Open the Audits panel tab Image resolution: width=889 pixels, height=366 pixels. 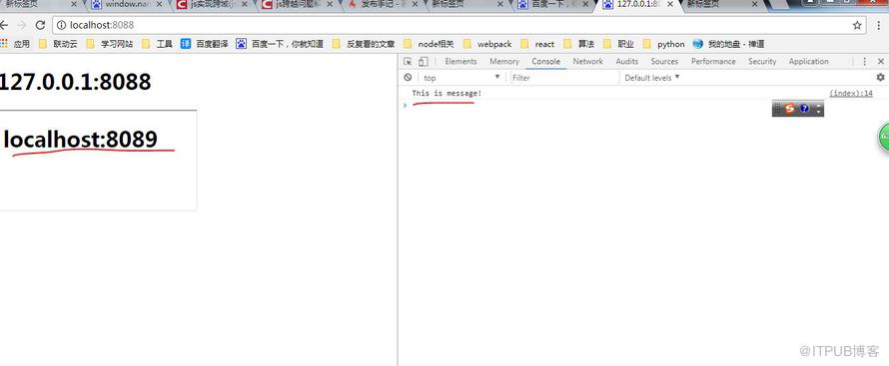point(626,62)
